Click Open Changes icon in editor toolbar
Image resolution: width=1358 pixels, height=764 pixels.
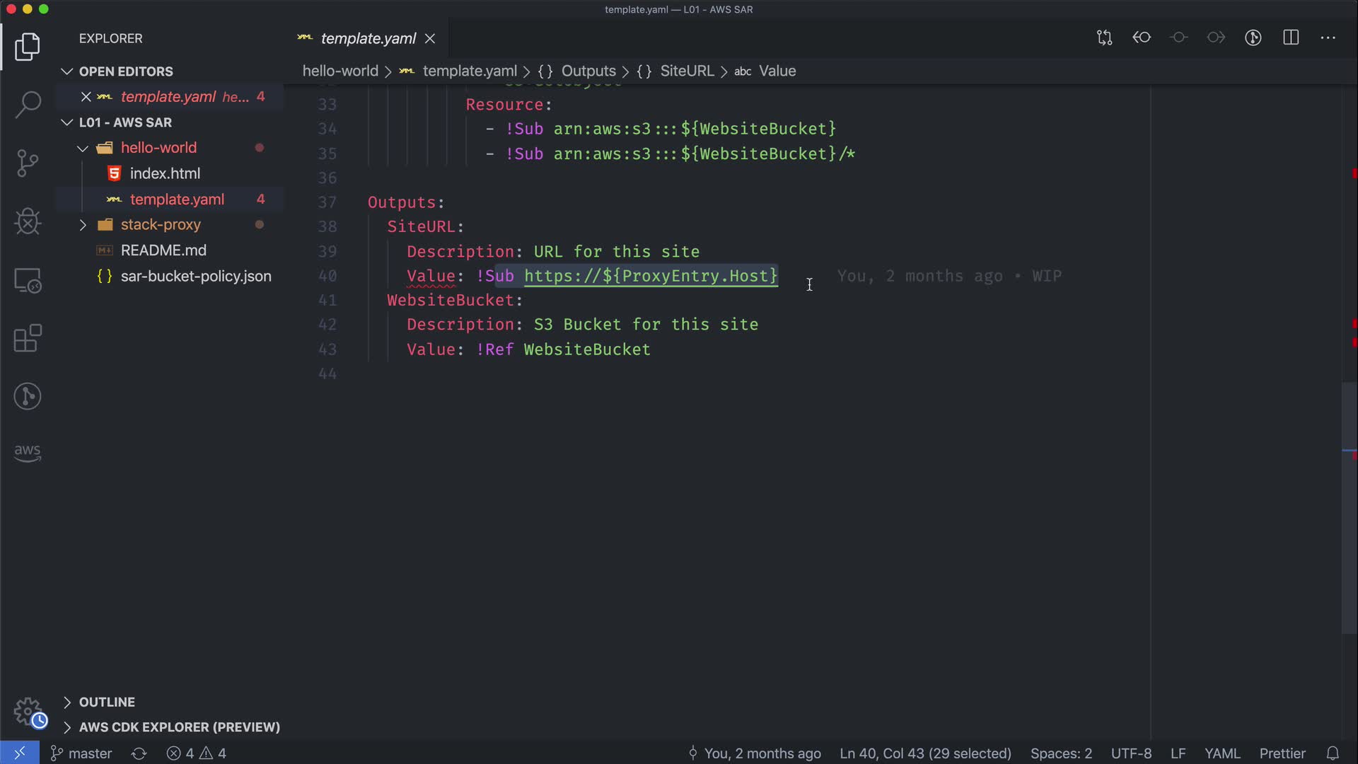click(1104, 38)
